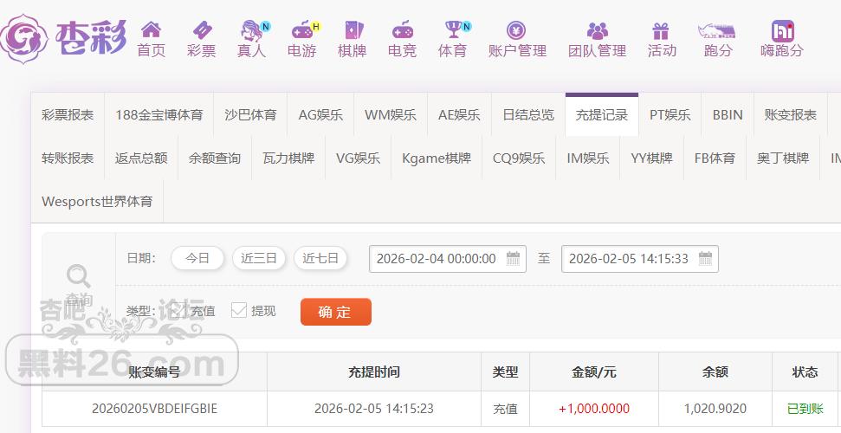Click the 余额 column header
Viewport: 841px width, 433px height.
[x=715, y=372]
